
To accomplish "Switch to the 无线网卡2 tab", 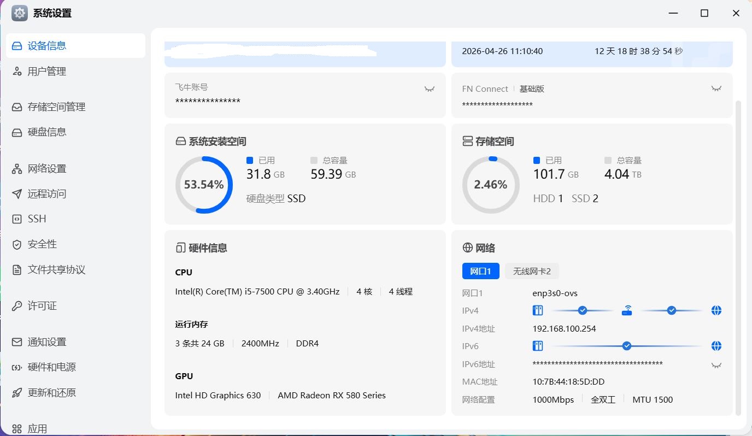I will pyautogui.click(x=532, y=272).
